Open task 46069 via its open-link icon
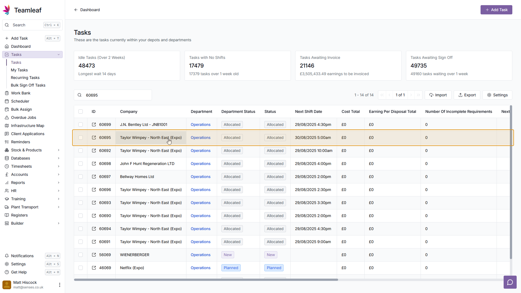Viewport: 521px width, 293px height. click(94, 268)
